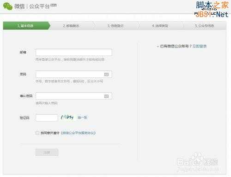The width and height of the screenshot is (231, 177).
Task: Tick the agreement checkbox
Action: tap(37, 133)
